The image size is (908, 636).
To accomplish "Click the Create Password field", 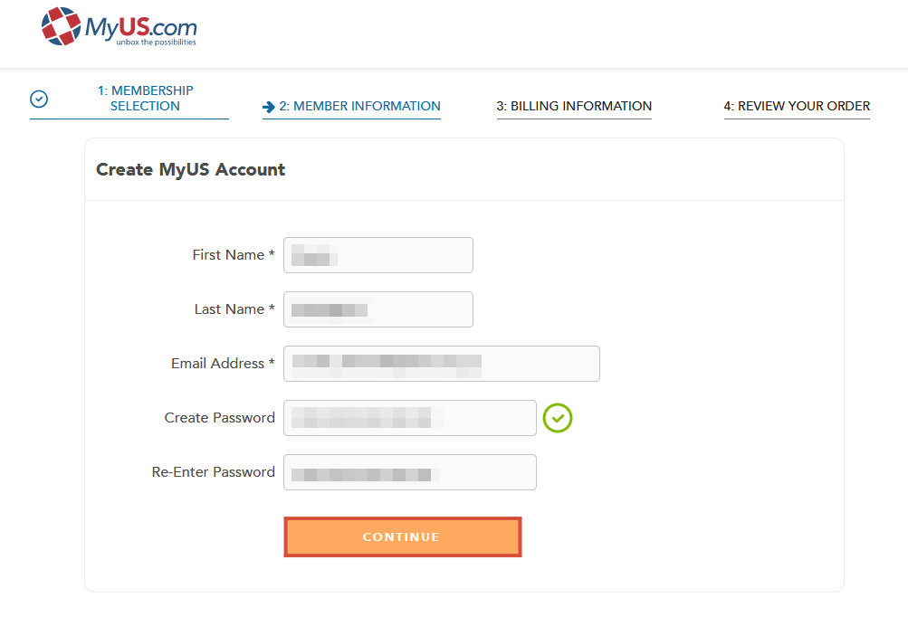I will [410, 418].
